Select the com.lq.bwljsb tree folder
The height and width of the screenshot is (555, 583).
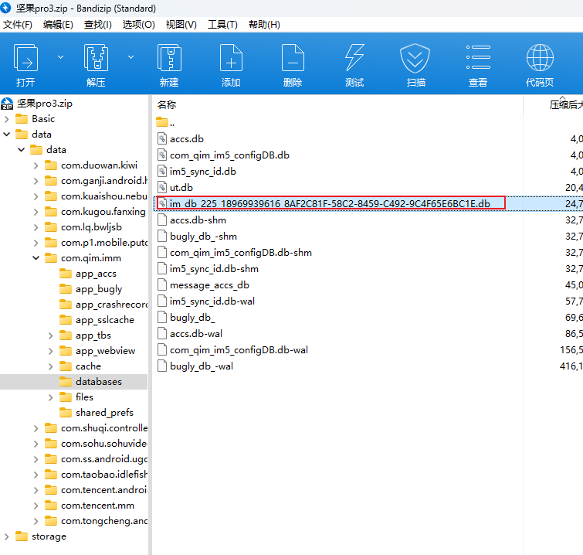(91, 227)
